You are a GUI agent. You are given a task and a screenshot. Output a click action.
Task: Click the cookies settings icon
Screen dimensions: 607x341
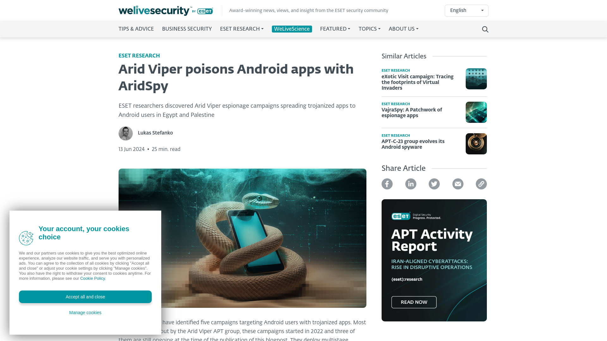coord(26,238)
